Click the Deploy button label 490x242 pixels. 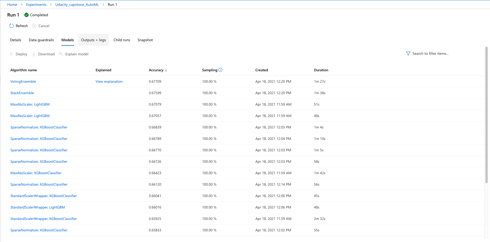[22, 54]
